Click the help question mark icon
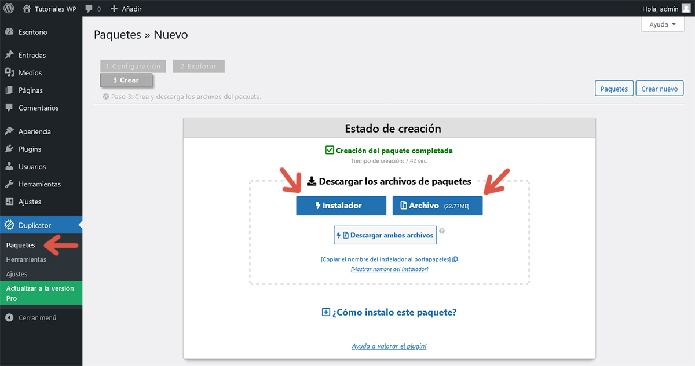 click(x=442, y=231)
